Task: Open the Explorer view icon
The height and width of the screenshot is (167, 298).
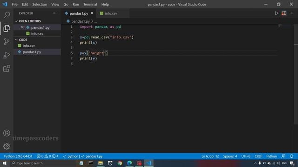Action: [x=7, y=28]
